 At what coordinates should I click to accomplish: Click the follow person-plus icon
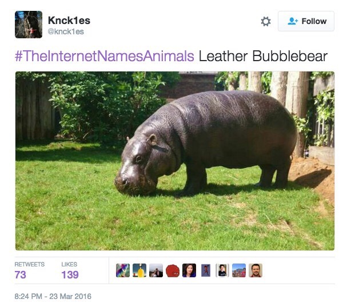[293, 21]
